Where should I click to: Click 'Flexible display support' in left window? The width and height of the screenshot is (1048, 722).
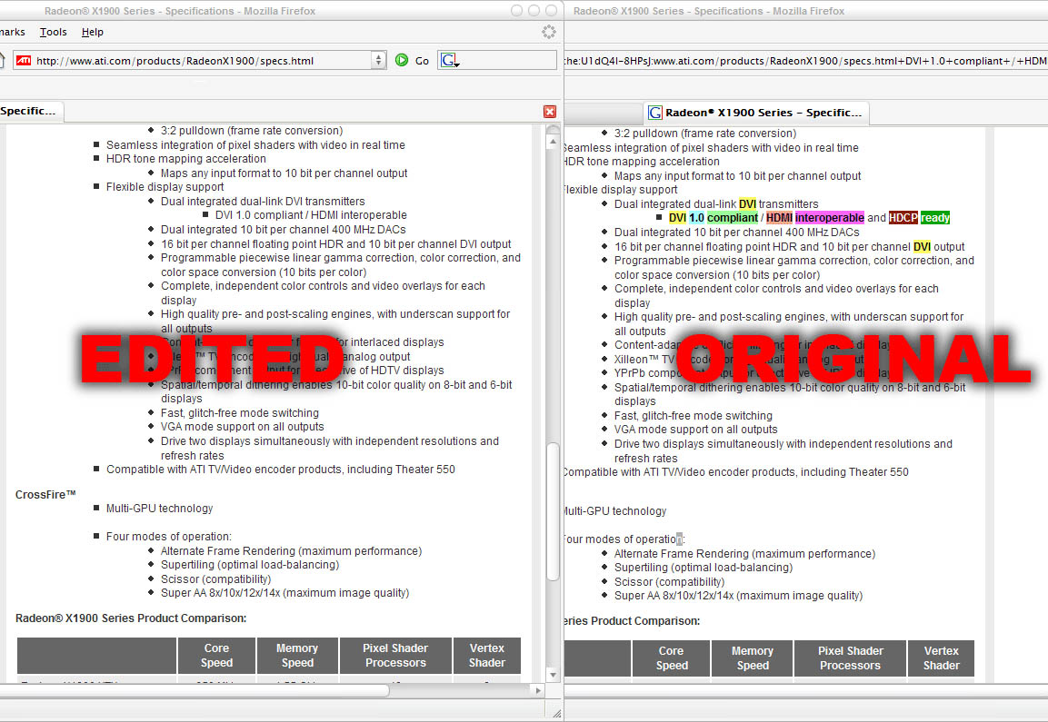pyautogui.click(x=165, y=187)
